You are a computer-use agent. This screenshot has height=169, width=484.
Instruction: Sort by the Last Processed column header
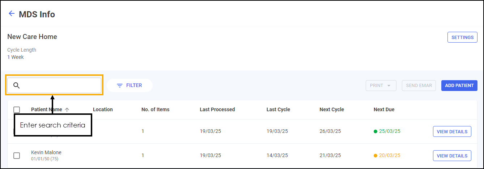217,109
